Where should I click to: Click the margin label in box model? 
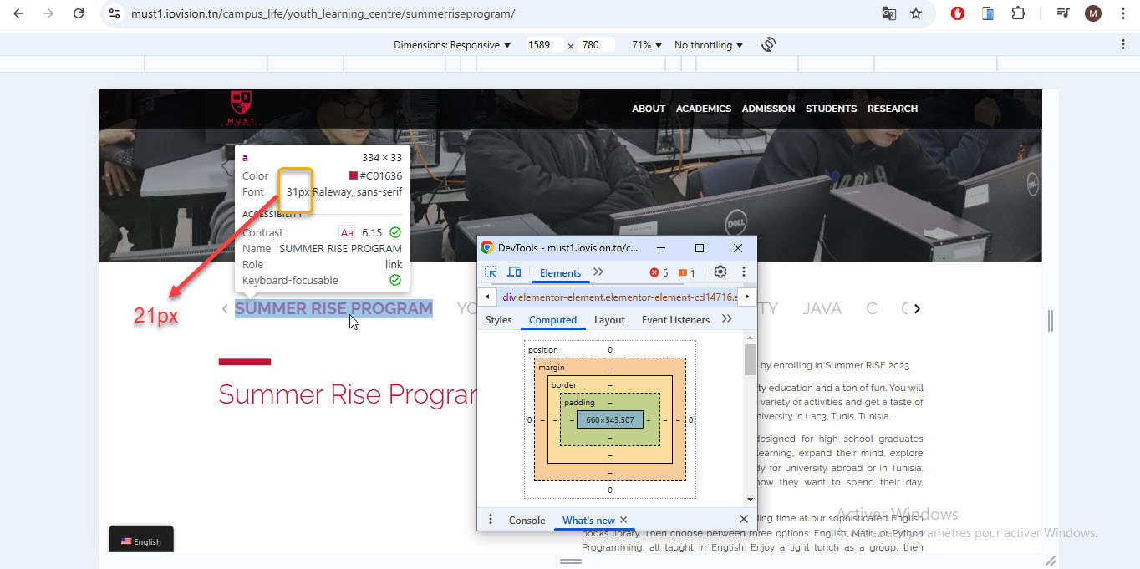pos(552,368)
